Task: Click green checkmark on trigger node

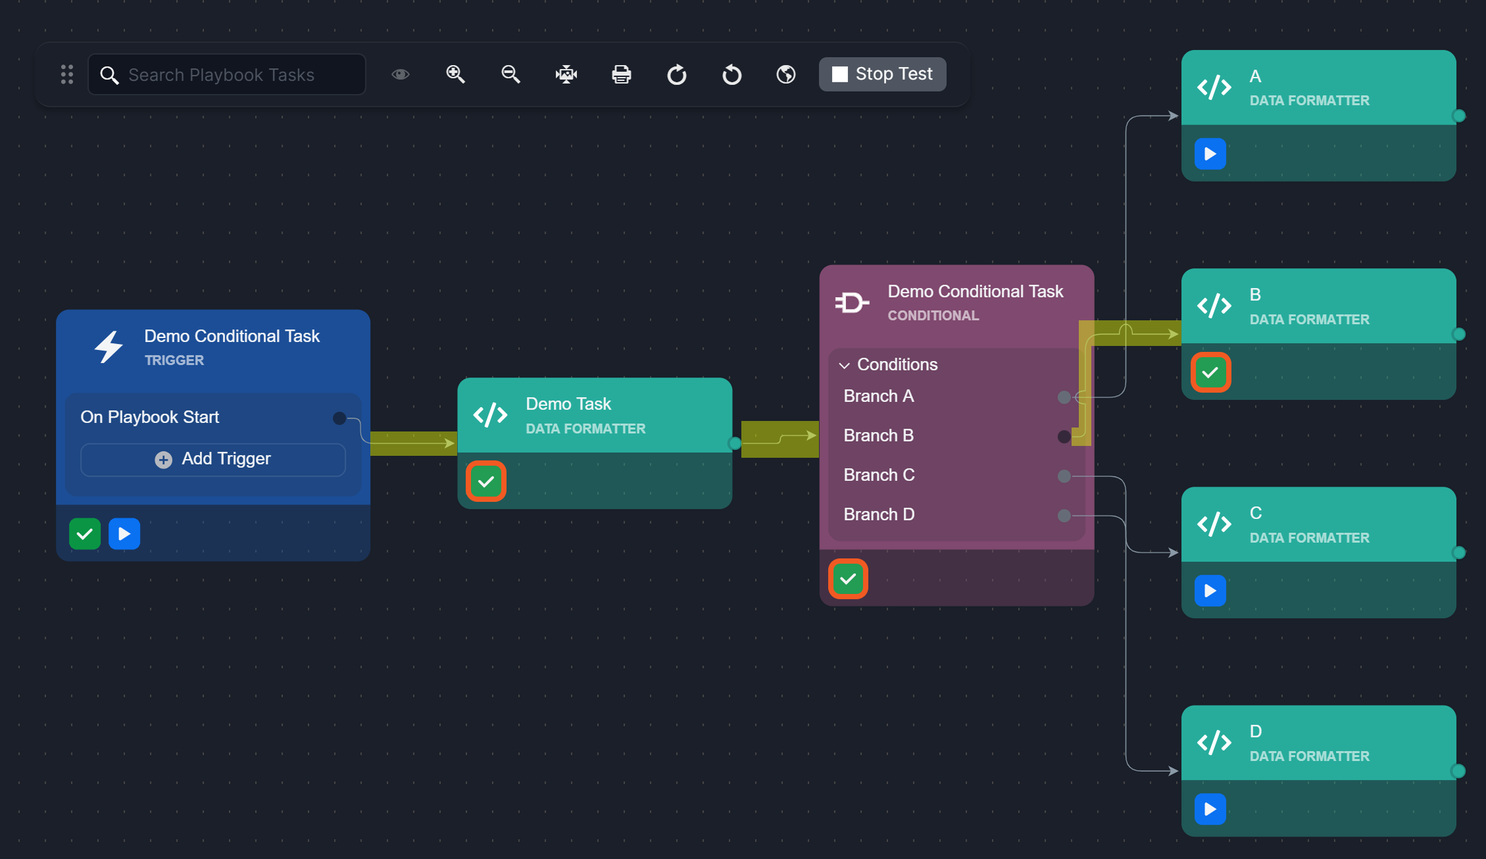Action: point(85,533)
